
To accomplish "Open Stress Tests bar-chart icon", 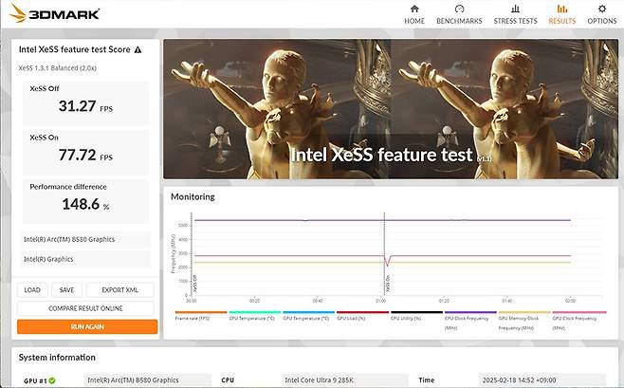I will point(513,9).
